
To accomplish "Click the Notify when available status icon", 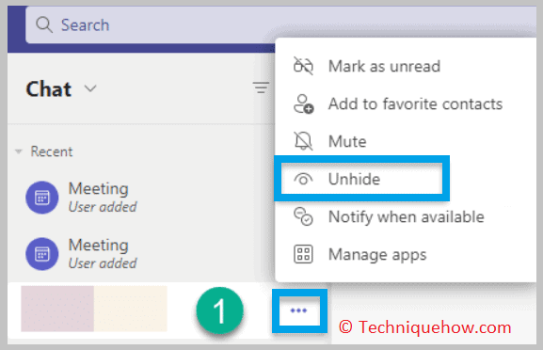I will point(303,216).
